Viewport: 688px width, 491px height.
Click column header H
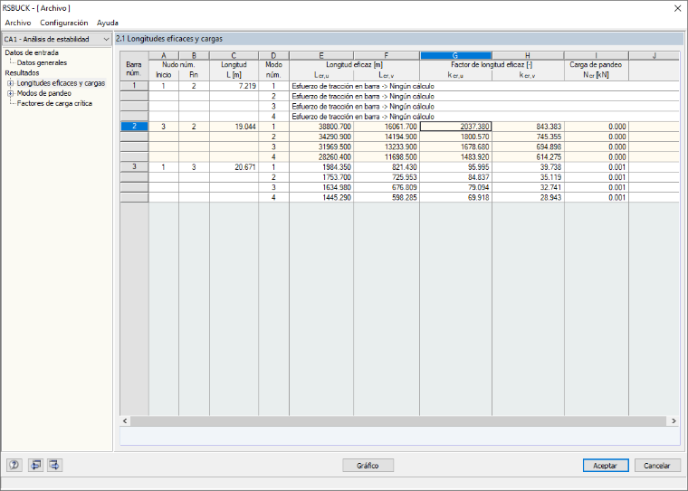528,56
